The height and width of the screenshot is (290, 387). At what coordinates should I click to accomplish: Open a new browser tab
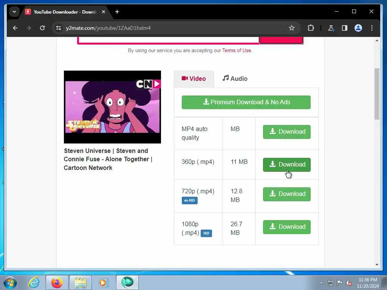coord(117,12)
